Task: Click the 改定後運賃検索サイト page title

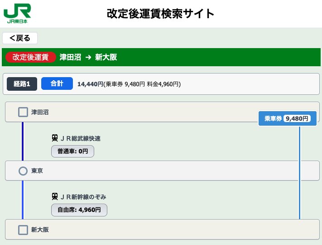Action: tap(160, 14)
